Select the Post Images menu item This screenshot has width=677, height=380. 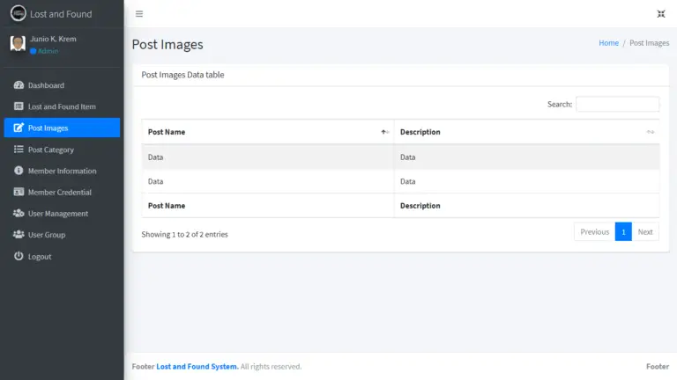(63, 128)
